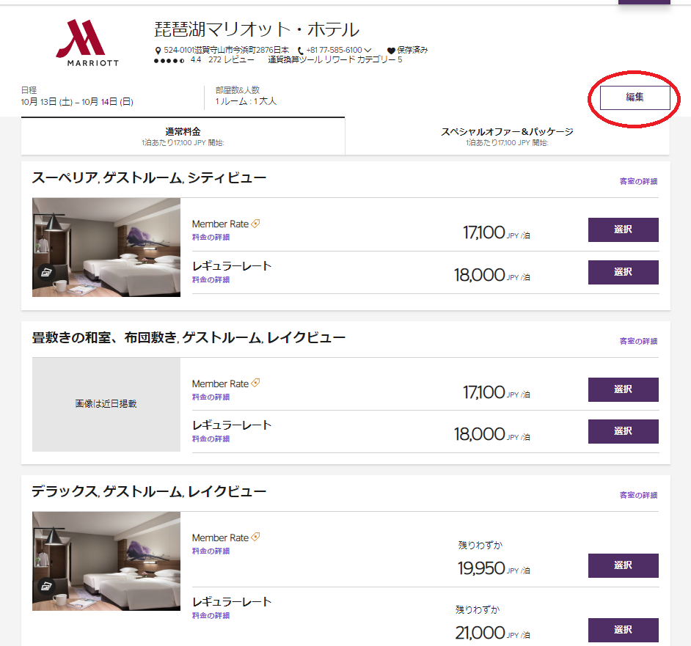
Task: Click the Marriott logo
Action: (x=87, y=43)
